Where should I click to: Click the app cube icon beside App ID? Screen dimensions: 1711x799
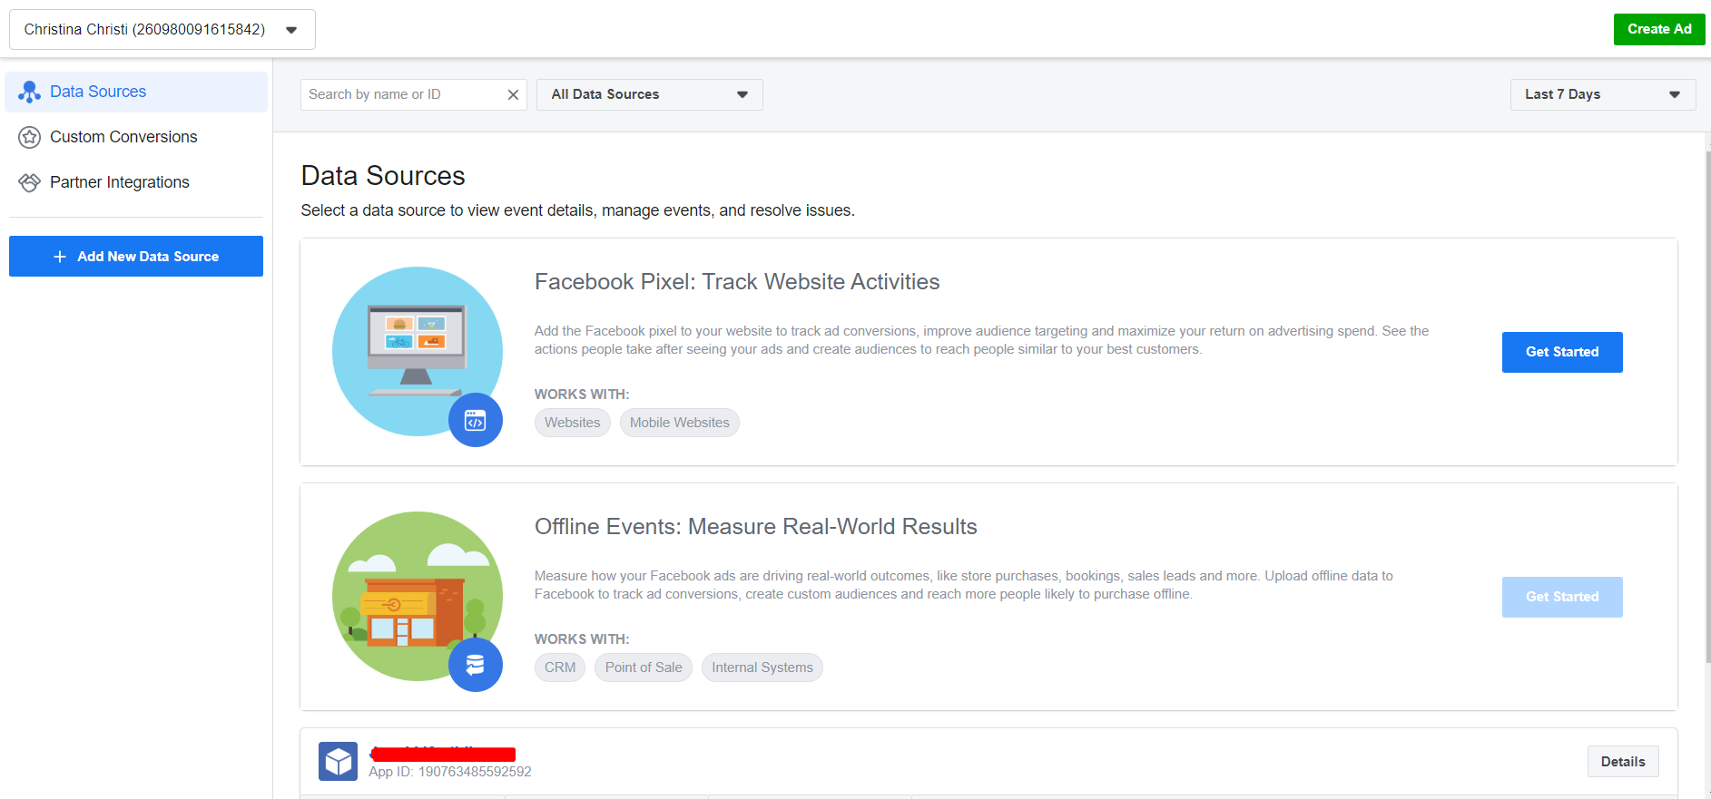[x=338, y=762]
